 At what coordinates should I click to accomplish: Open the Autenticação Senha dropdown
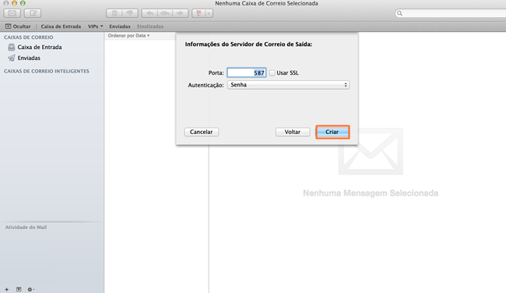(289, 85)
